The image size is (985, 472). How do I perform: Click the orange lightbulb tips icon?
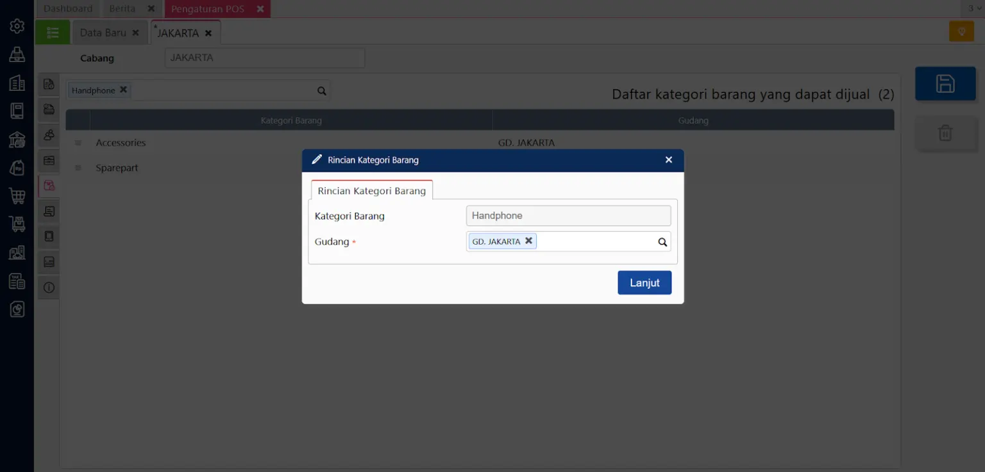click(961, 32)
